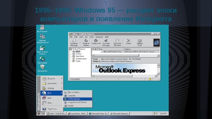Choose Files or Folders in Find submenu
This screenshot has height=119, width=212.
78,92
